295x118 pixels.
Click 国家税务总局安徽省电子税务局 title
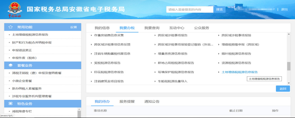75,9
